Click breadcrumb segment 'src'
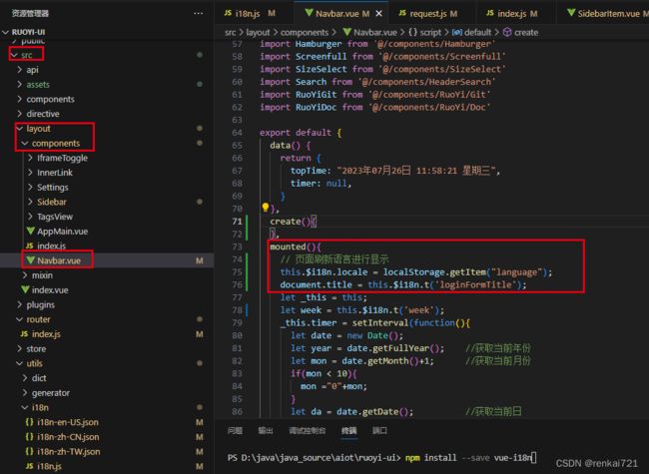649x474 pixels. [230, 32]
